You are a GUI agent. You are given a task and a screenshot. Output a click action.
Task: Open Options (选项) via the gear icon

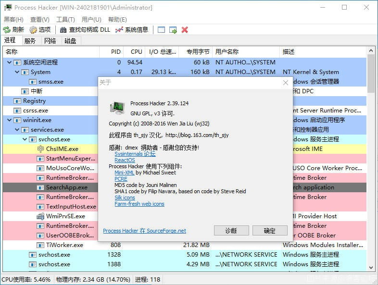click(33, 30)
